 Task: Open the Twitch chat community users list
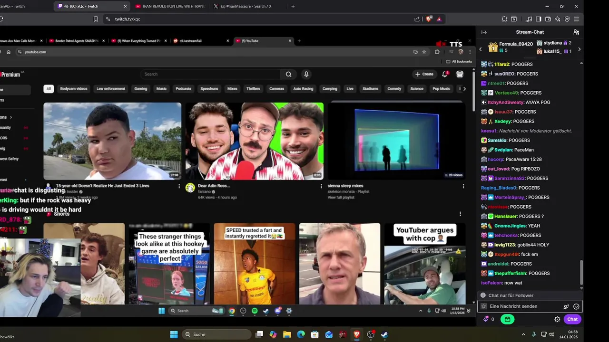pos(576,32)
